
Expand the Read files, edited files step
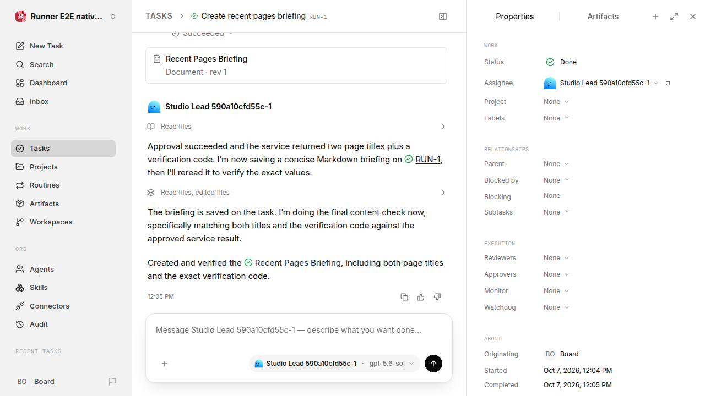(296, 193)
